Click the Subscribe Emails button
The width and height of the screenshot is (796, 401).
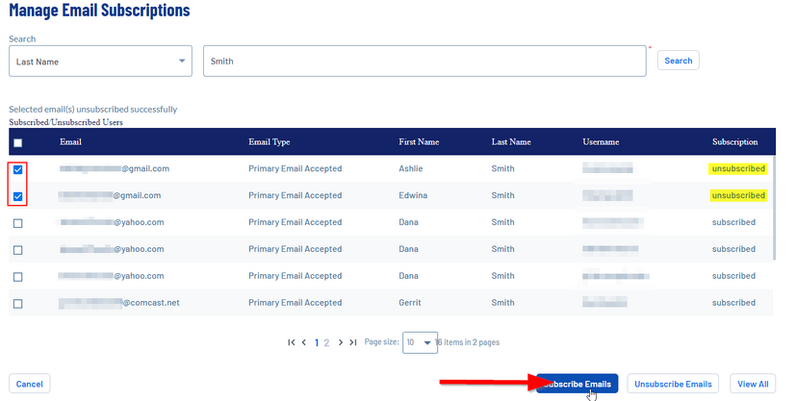(x=578, y=385)
